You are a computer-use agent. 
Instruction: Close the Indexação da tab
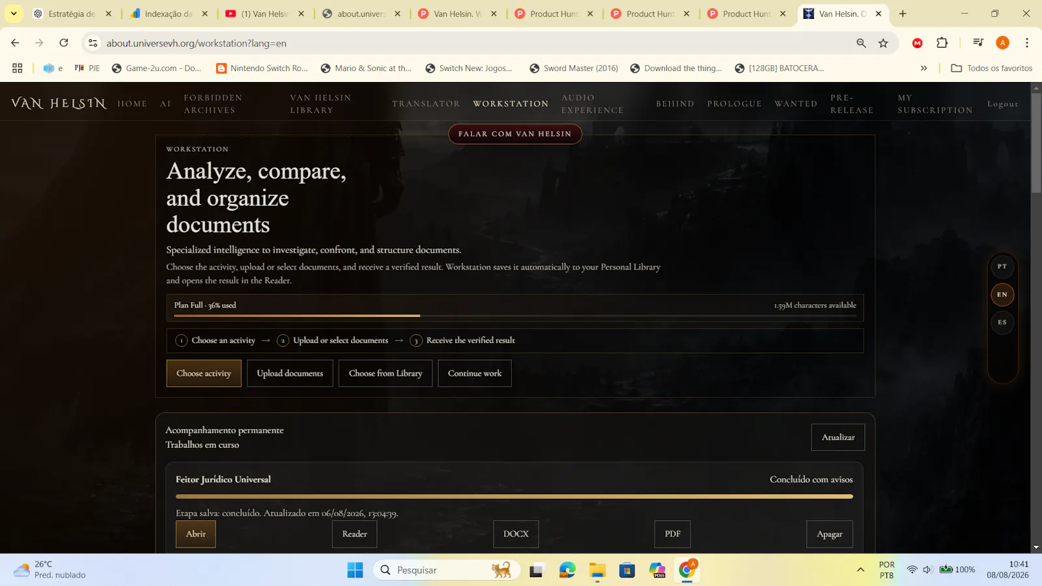[x=205, y=14]
